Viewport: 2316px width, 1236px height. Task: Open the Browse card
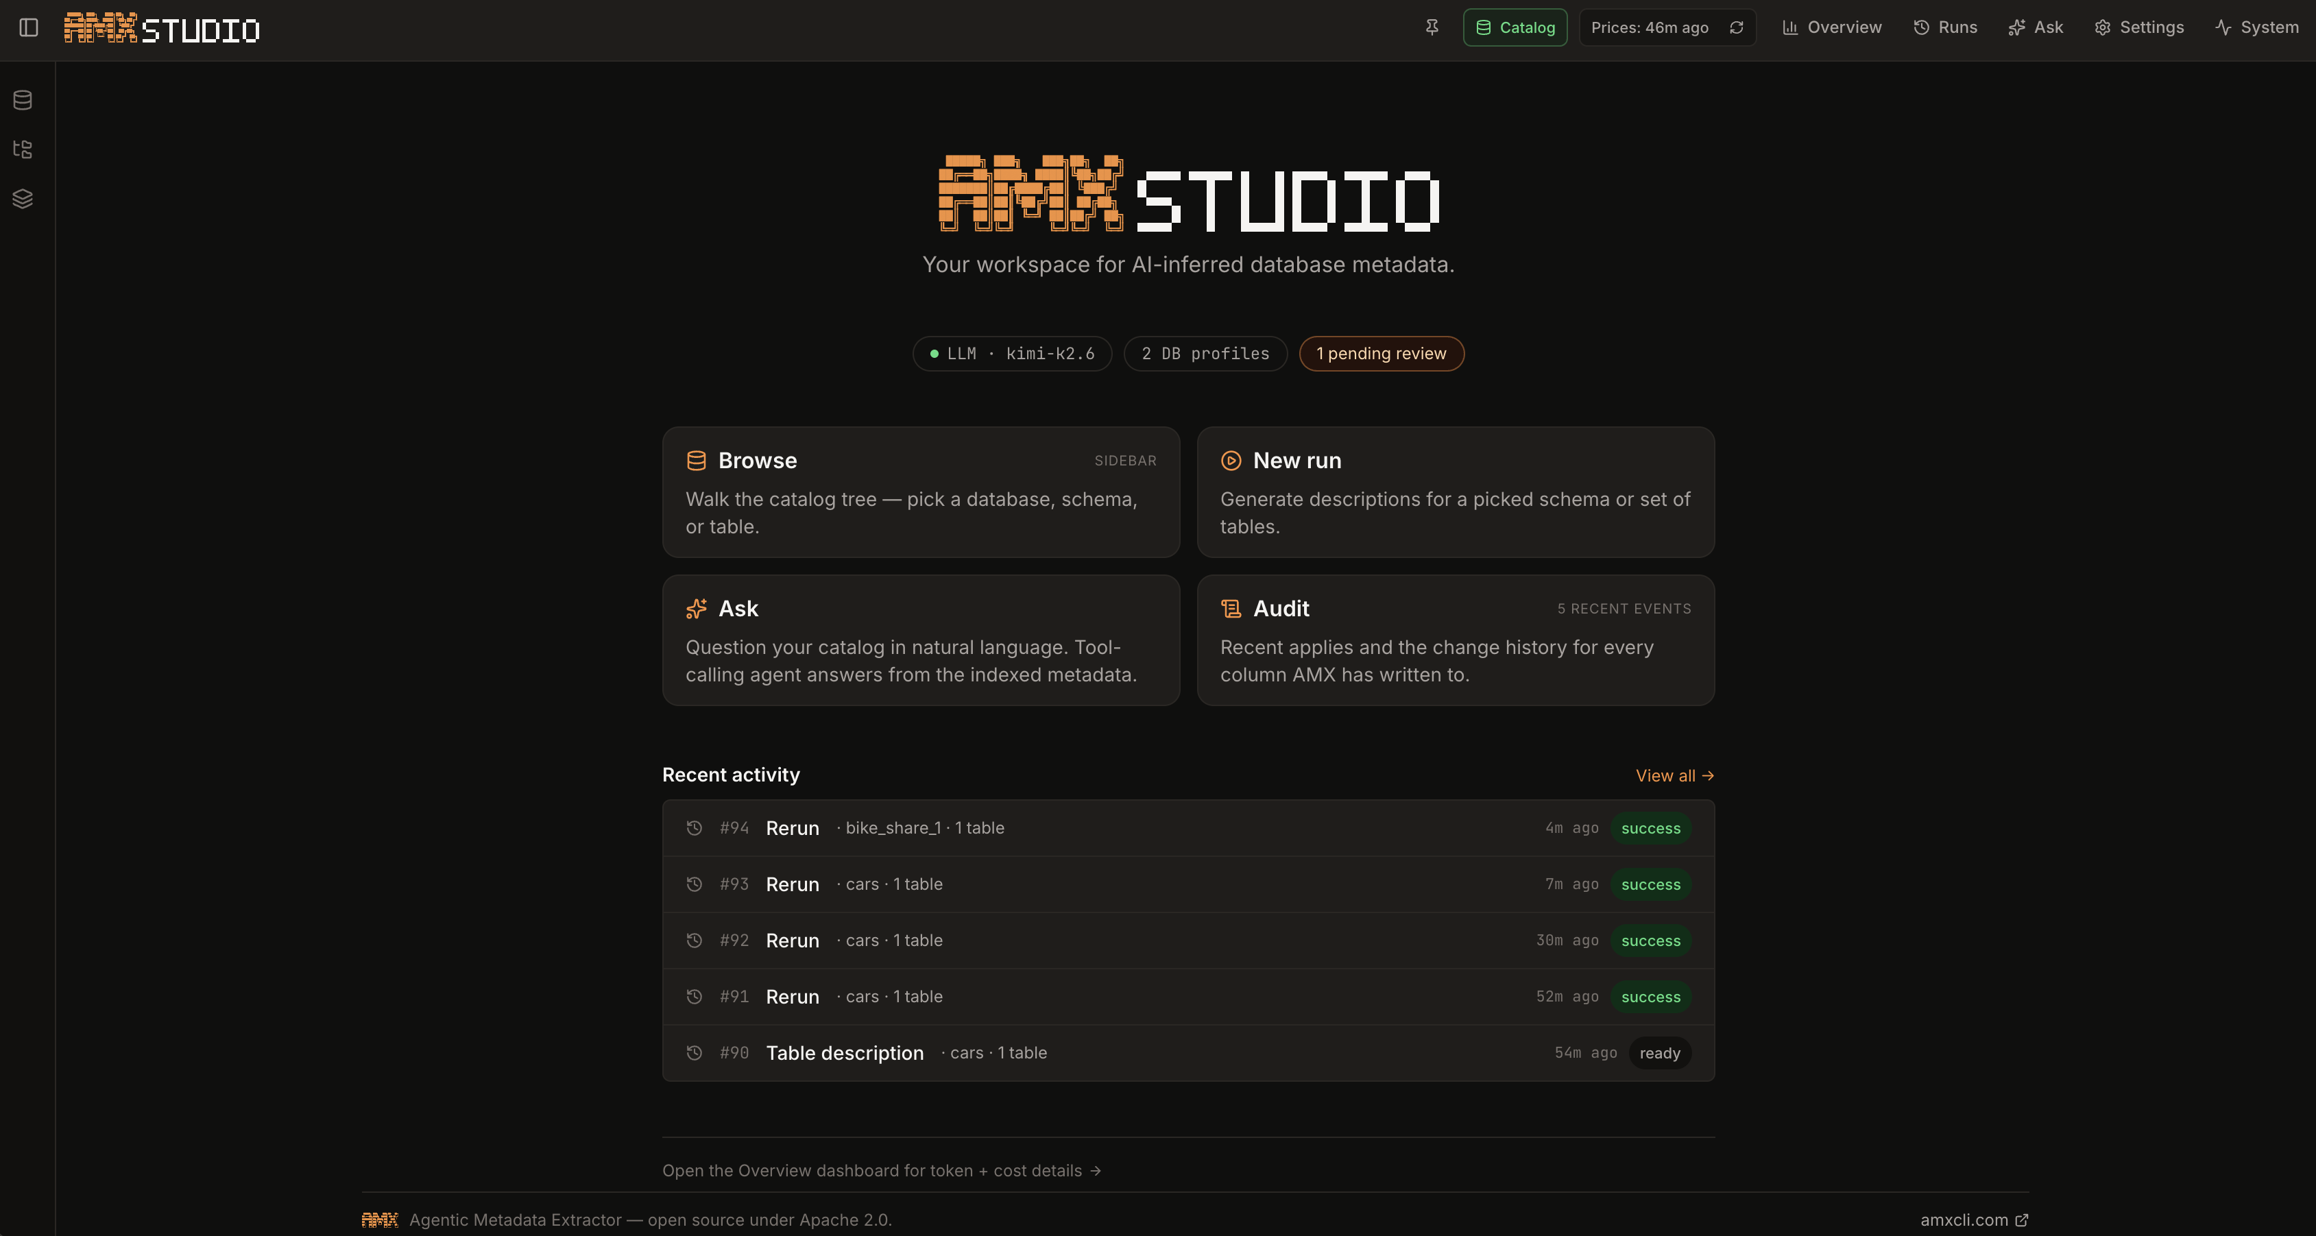921,492
